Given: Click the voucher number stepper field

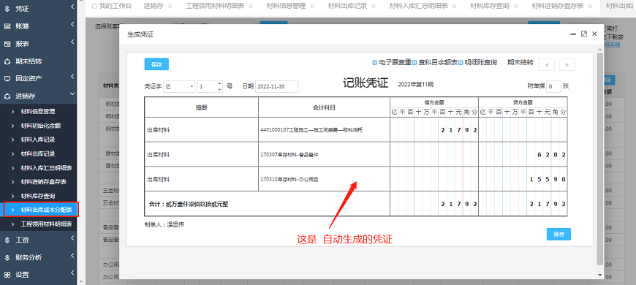Looking at the screenshot, I should coord(210,86).
